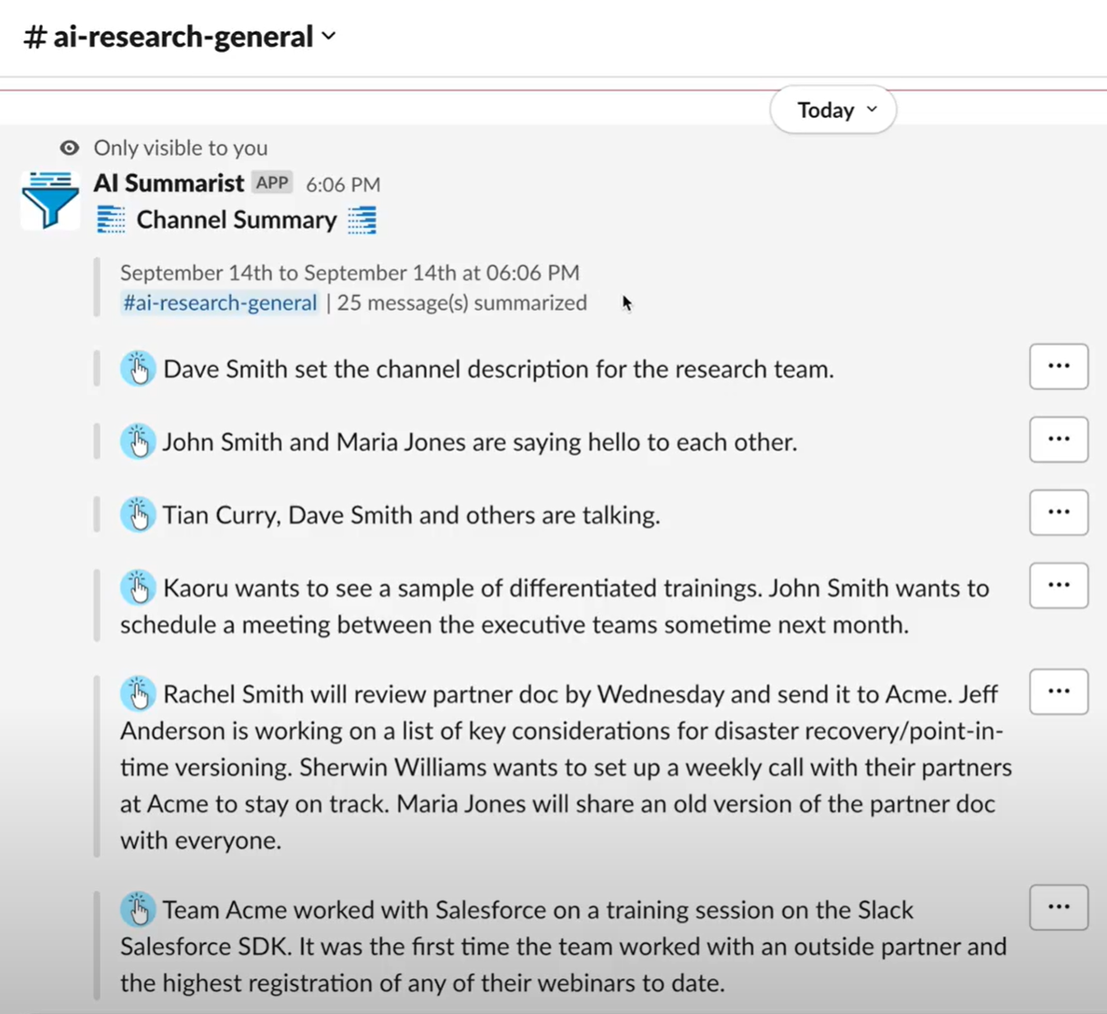
Task: Click pointer icon beside Team Acme summary
Action: pos(138,909)
